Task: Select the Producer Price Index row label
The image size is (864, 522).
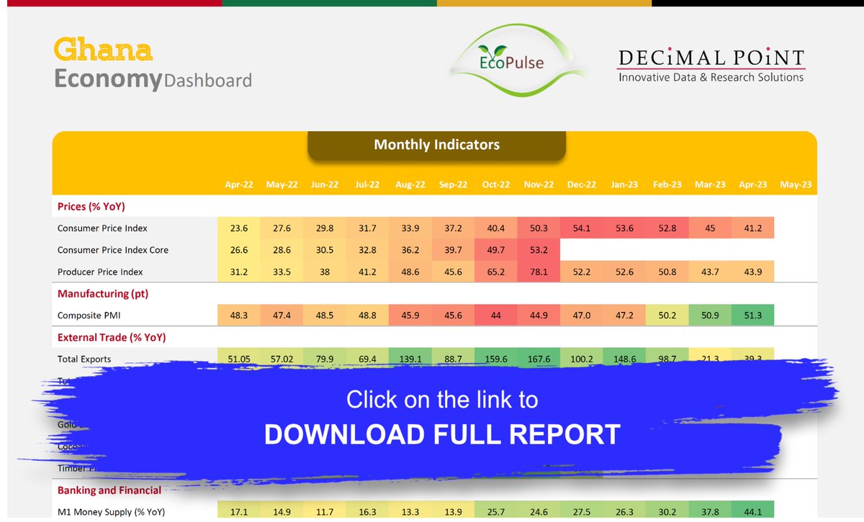Action: (100, 272)
